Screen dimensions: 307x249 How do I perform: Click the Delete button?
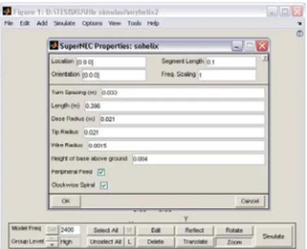coord(156,242)
